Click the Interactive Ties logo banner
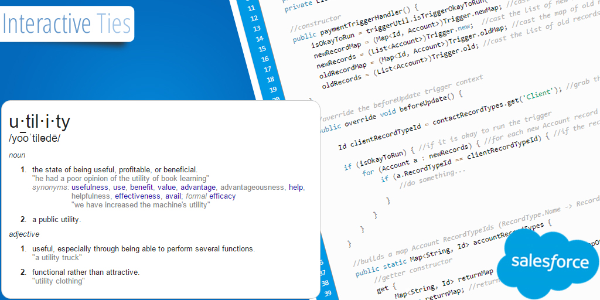The width and height of the screenshot is (600, 300). tap(66, 24)
